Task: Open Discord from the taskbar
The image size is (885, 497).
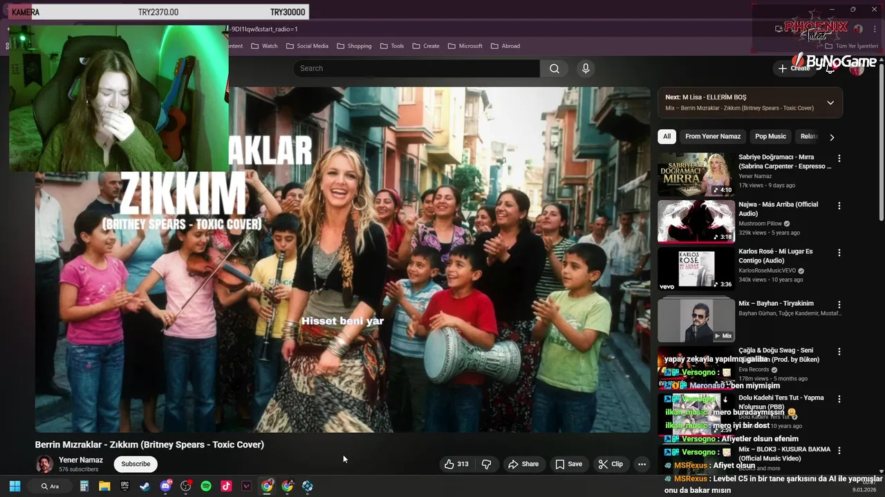Action: click(x=165, y=486)
